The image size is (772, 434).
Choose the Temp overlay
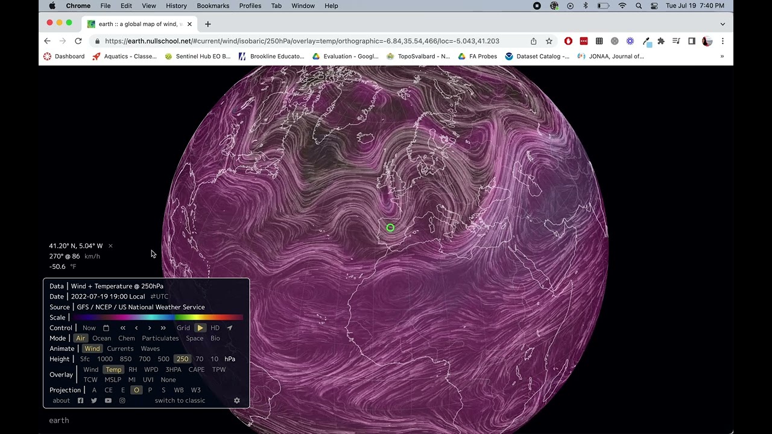tap(113, 370)
